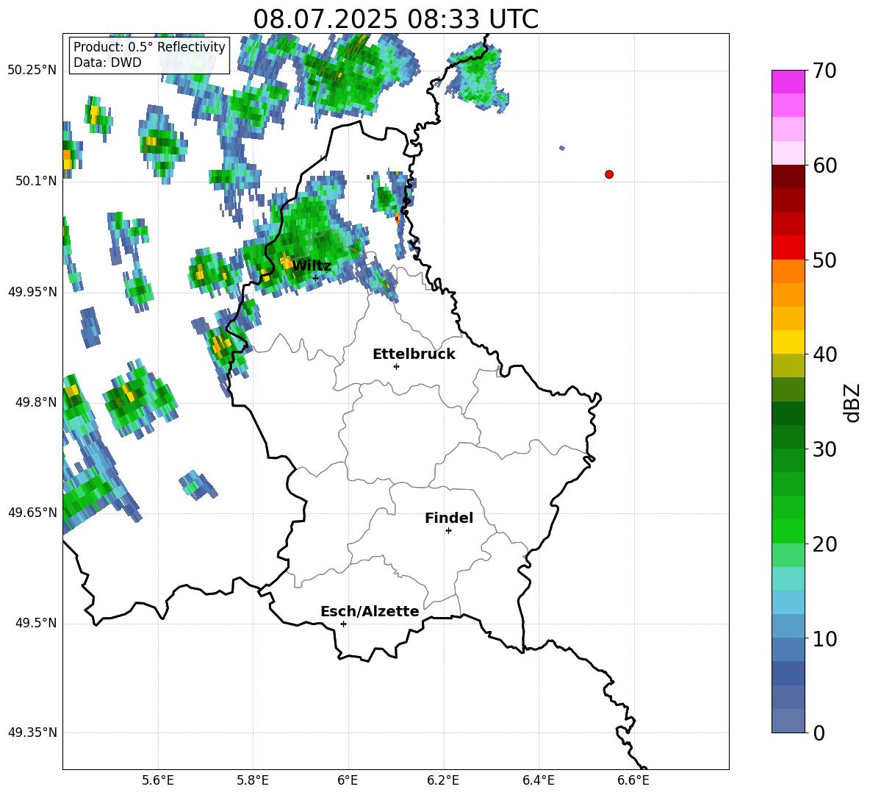Click the 5.8°E longitude label
870x795 pixels.
click(x=253, y=780)
